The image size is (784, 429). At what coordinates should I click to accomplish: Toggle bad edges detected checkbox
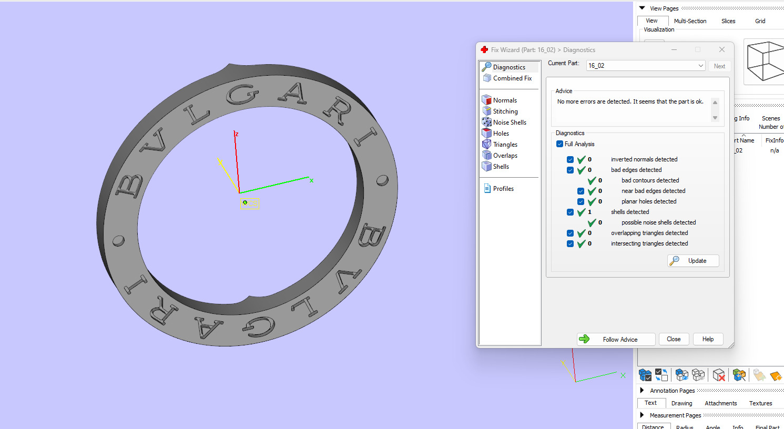point(570,170)
